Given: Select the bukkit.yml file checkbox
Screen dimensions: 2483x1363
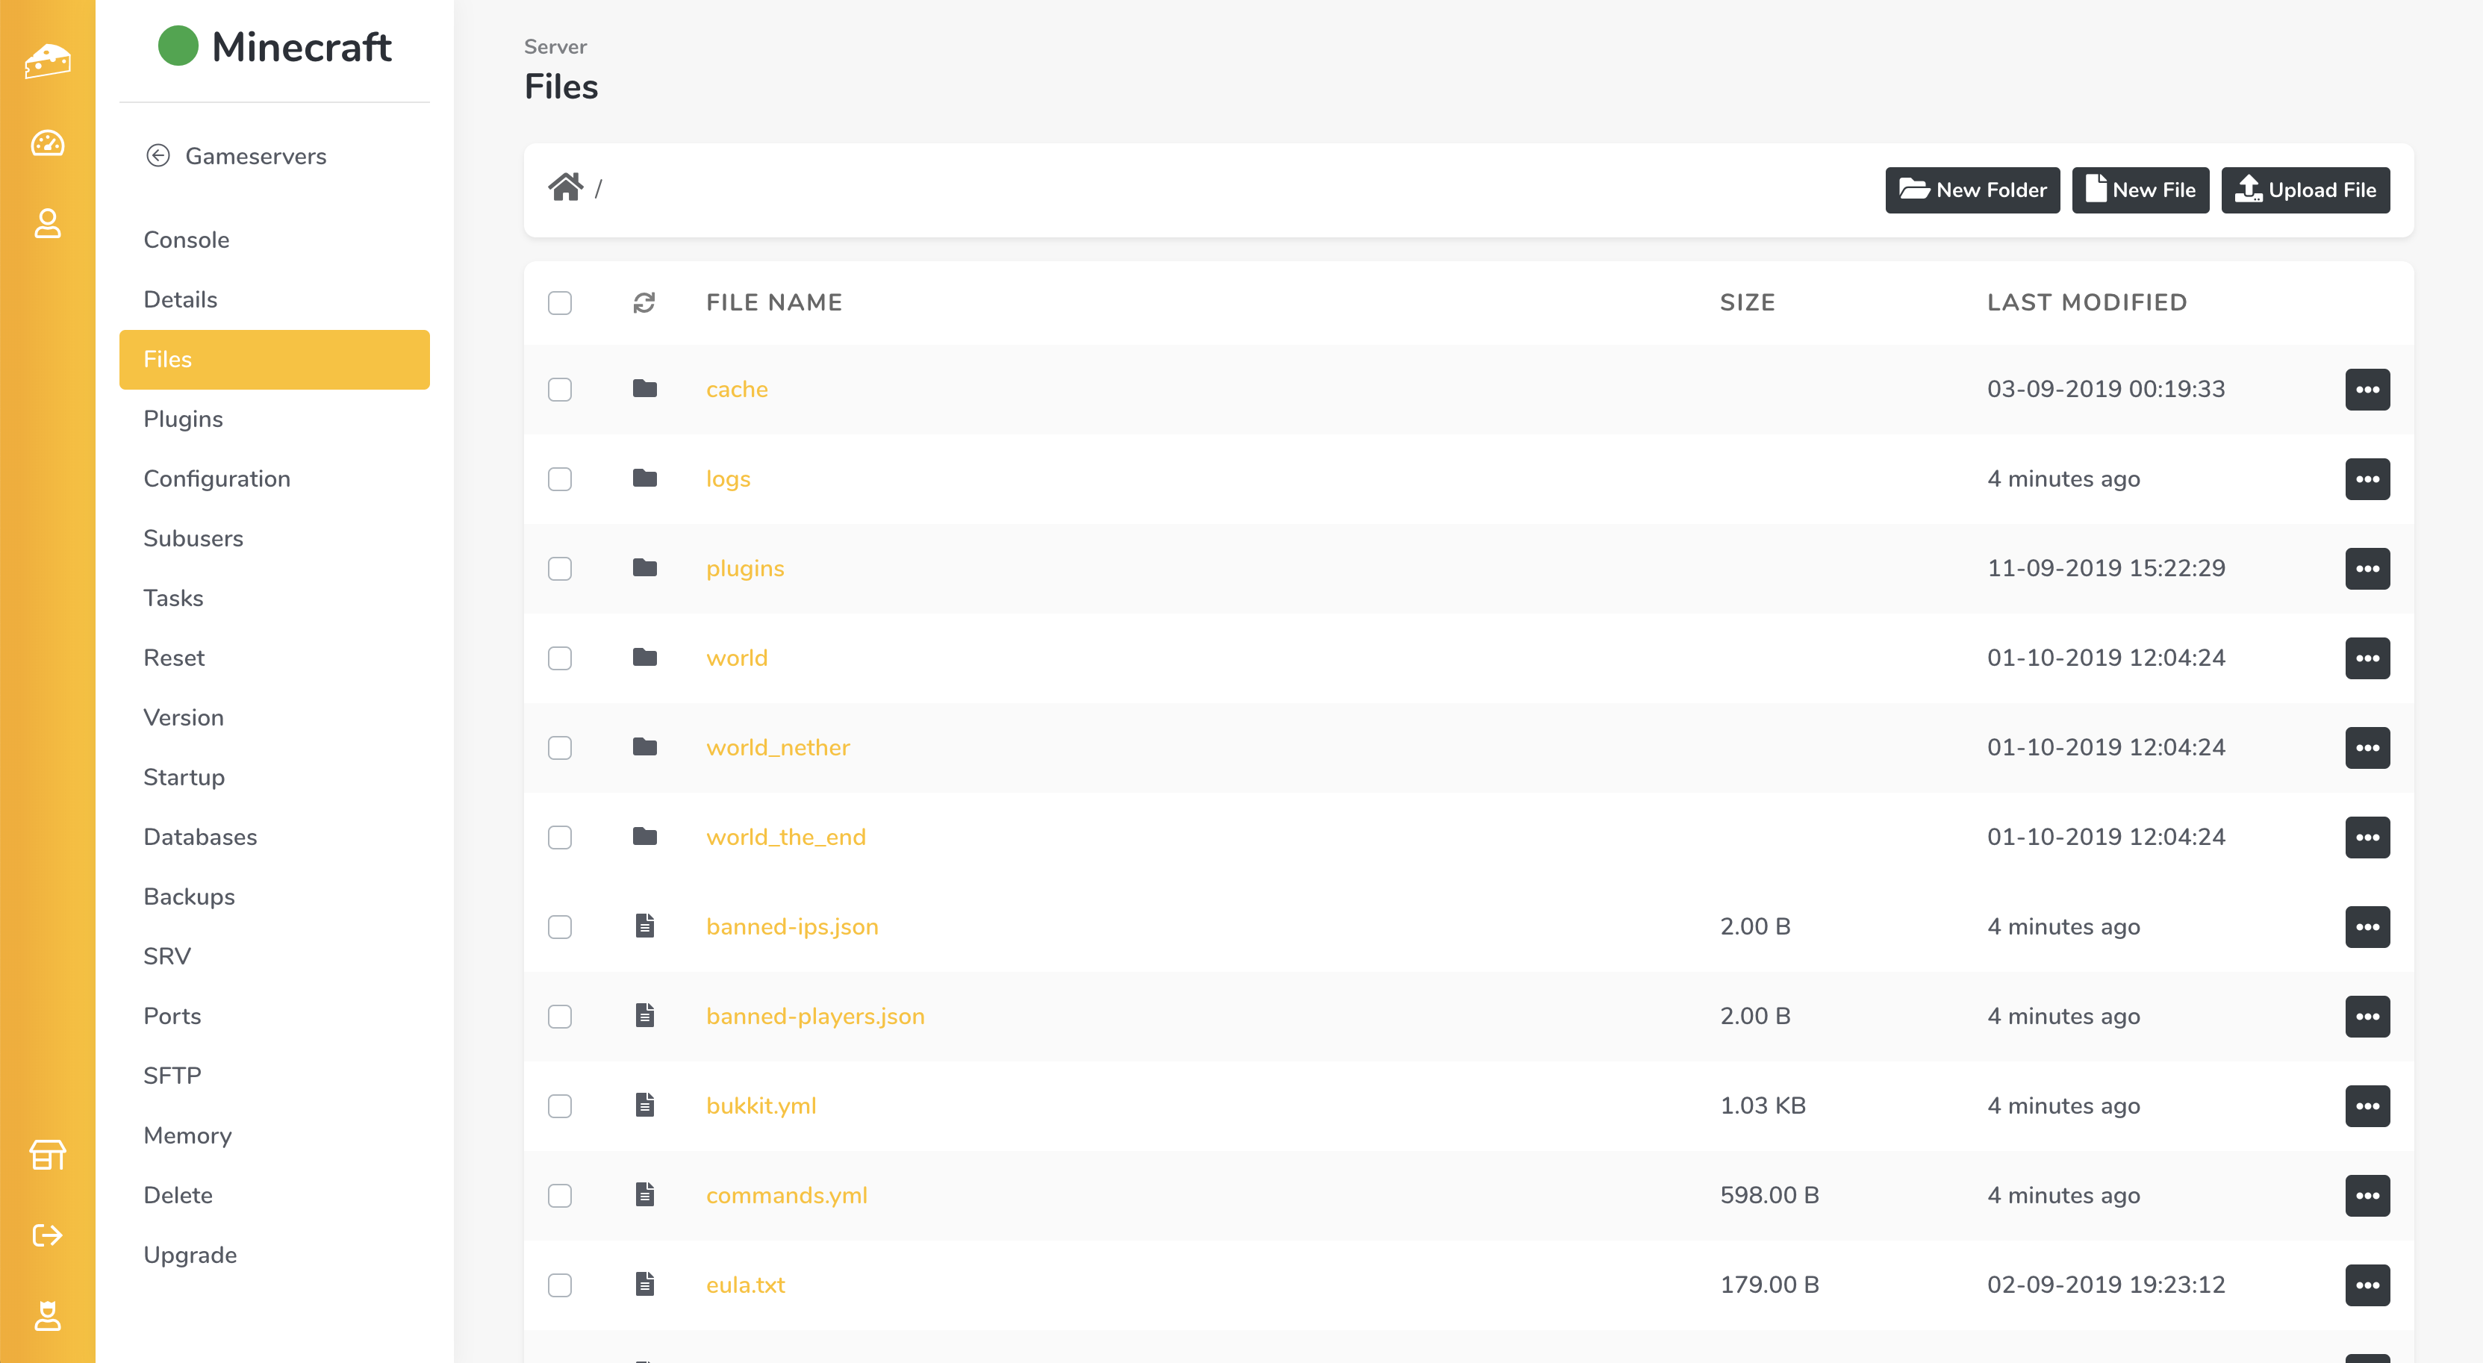Looking at the screenshot, I should click(560, 1105).
